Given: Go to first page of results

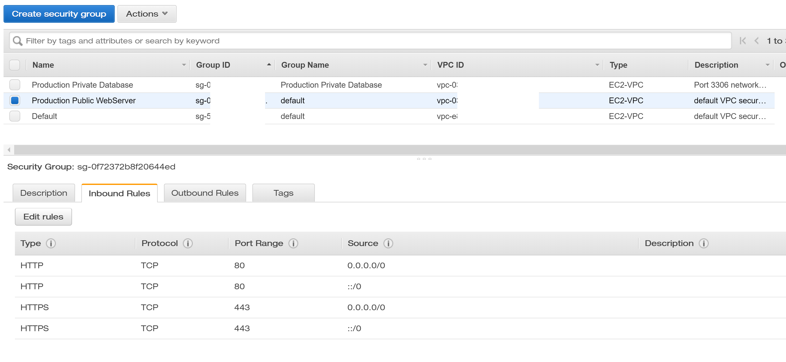Looking at the screenshot, I should point(743,41).
